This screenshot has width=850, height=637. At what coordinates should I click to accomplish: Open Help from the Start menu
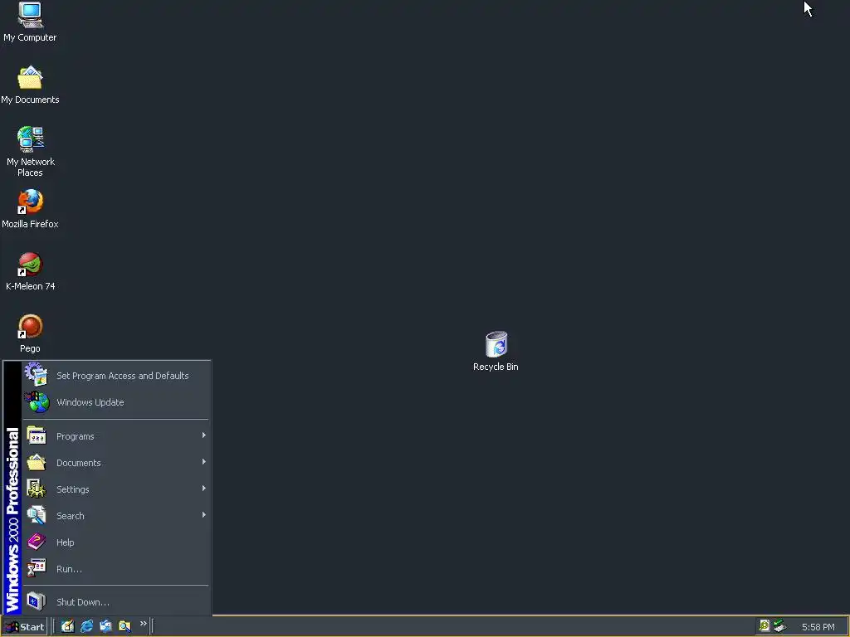115,542
